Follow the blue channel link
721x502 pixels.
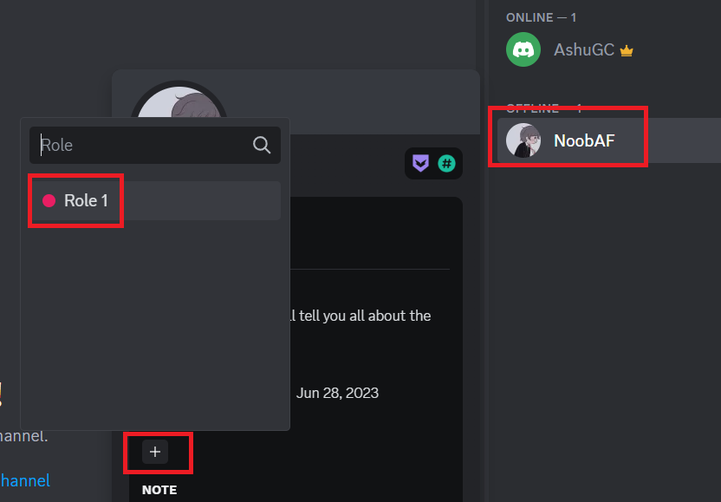[25, 480]
